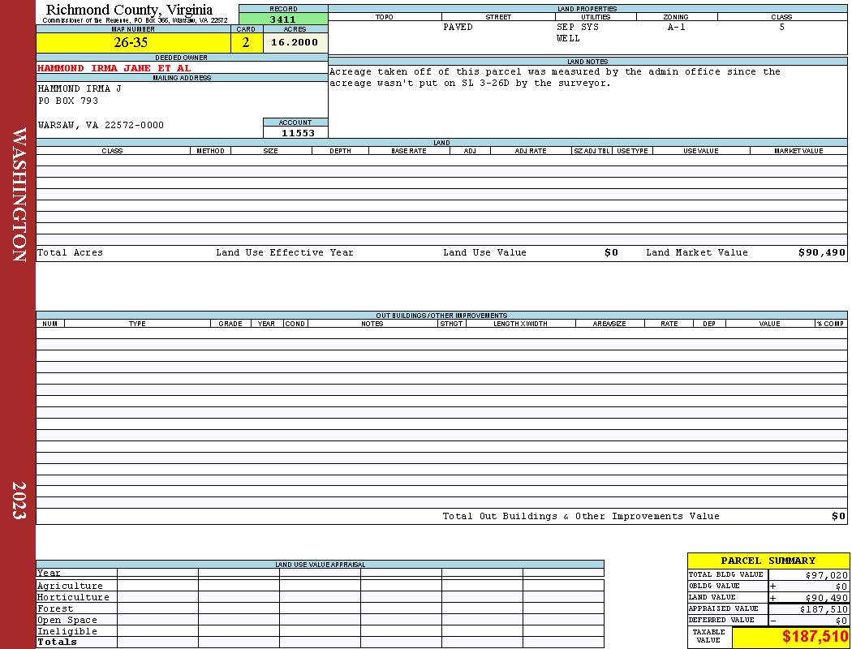
Task: Click the GRADE column header
Action: [230, 324]
